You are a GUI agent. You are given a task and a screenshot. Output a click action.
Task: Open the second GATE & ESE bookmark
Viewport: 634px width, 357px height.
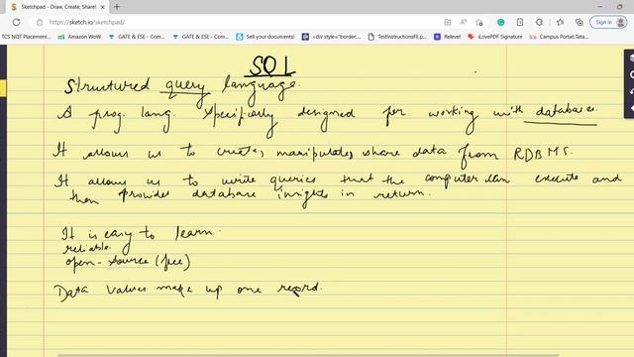200,37
